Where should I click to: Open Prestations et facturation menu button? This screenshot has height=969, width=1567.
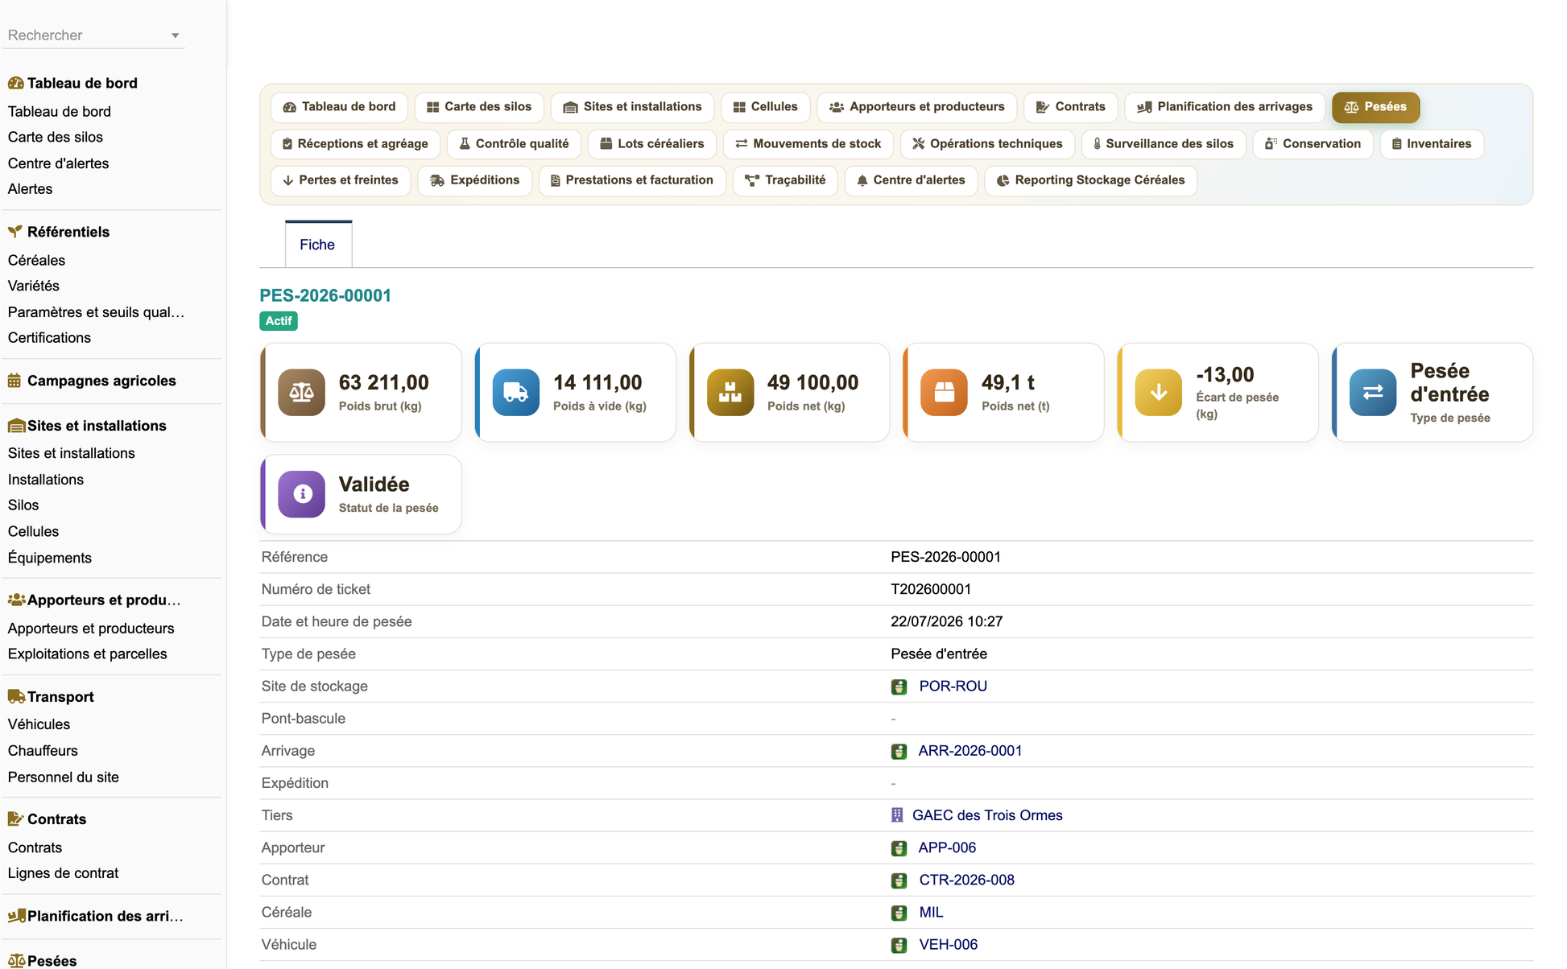632,180
